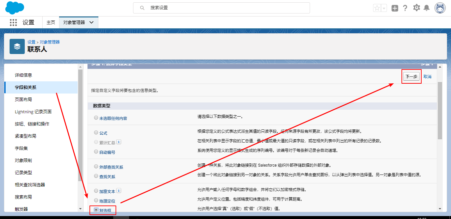Open the favorites star dropdown arrow
The height and width of the screenshot is (219, 451).
(x=384, y=8)
